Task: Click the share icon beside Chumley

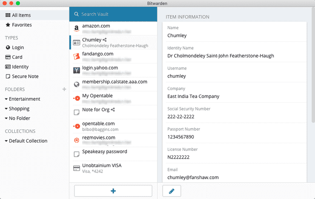Action: (105, 40)
